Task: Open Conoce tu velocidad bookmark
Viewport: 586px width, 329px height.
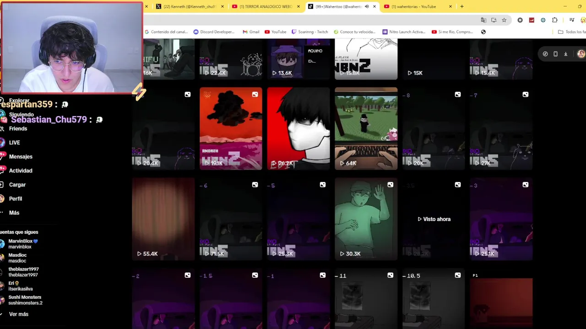Action: click(355, 32)
